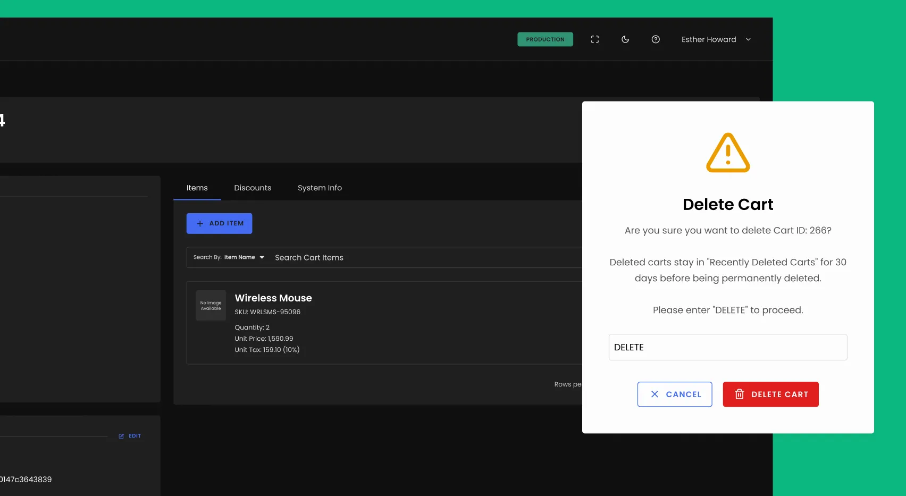This screenshot has width=906, height=496.
Task: Click the DELETE confirmation text field
Action: [x=727, y=347]
